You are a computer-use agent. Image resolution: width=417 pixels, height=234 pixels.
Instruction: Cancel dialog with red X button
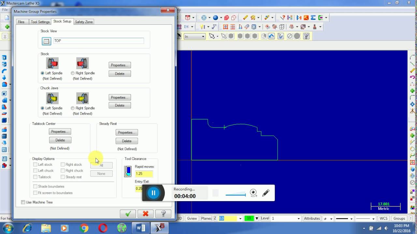[146, 214]
